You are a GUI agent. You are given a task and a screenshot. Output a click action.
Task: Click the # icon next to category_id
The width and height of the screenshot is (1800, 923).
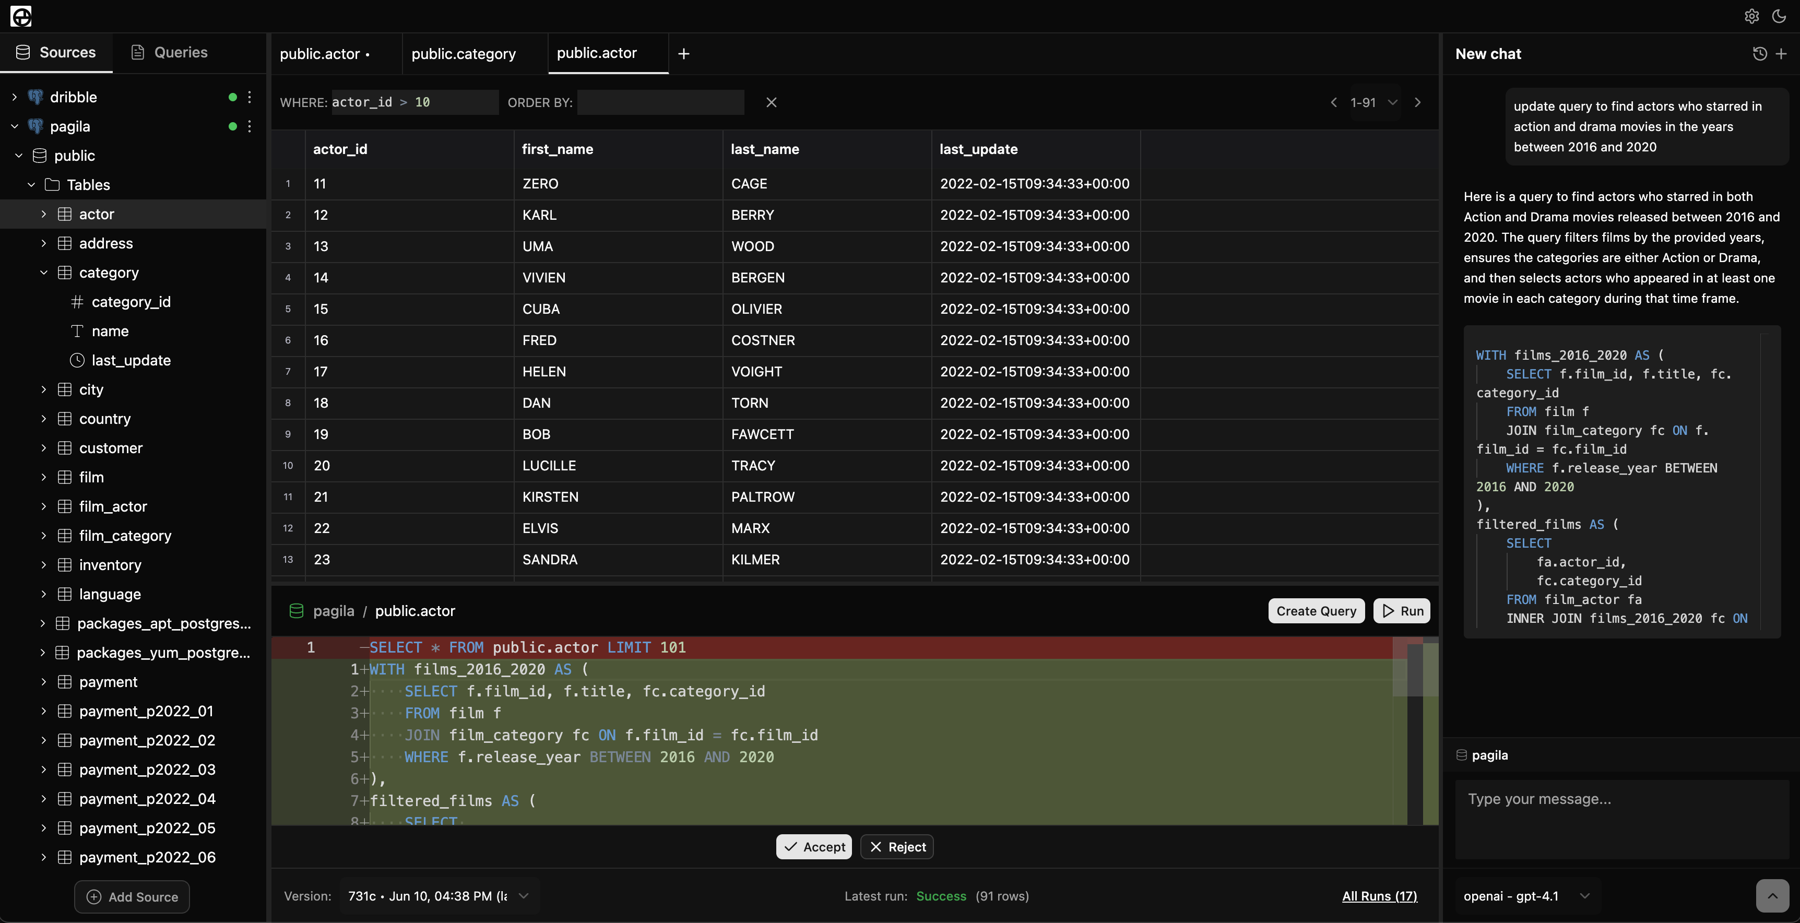click(x=77, y=302)
